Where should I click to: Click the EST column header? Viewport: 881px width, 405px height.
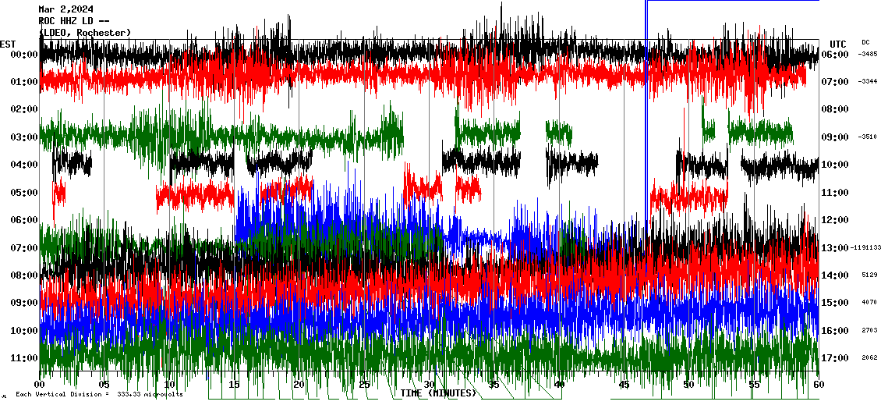(8, 44)
